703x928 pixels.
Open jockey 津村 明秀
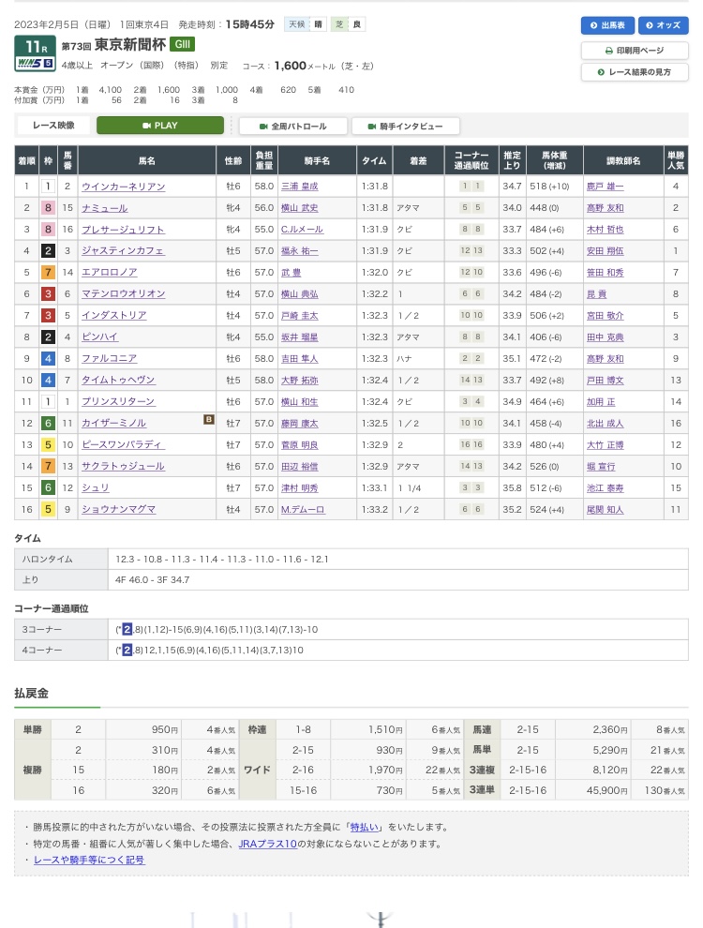point(299,487)
